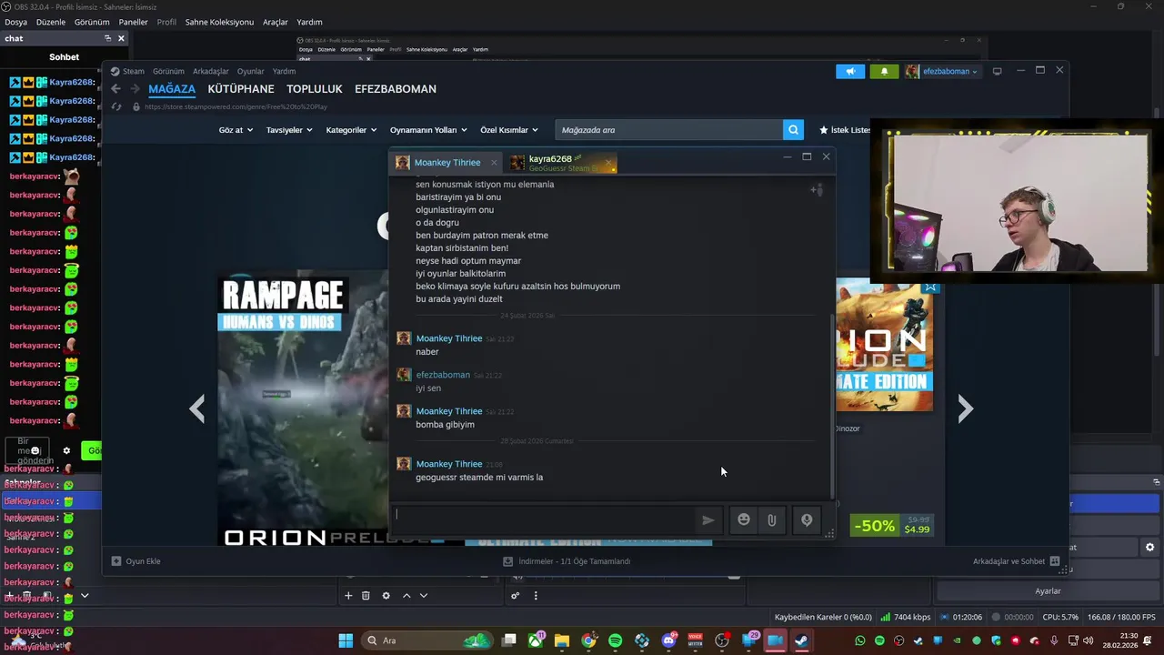Open audio mixer three-dot menu
The image size is (1164, 655).
click(x=536, y=596)
